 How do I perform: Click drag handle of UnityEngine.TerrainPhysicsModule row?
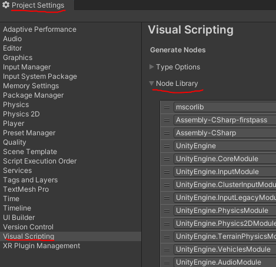tap(167, 236)
